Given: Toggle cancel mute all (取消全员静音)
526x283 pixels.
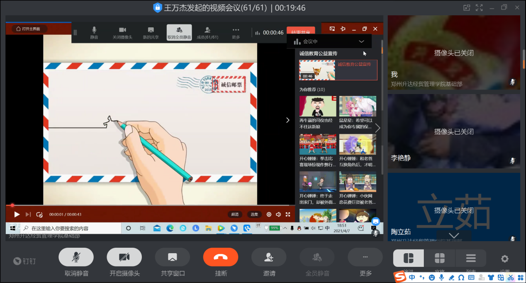Looking at the screenshot, I should pos(179,32).
